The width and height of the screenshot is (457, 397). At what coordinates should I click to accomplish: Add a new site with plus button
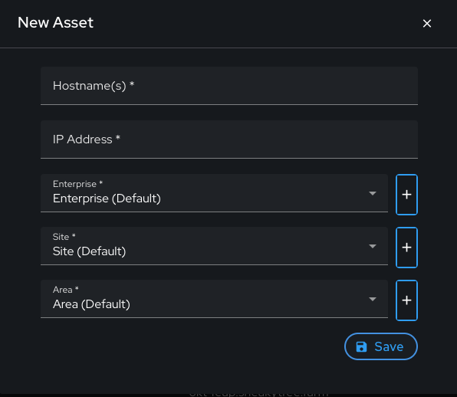click(406, 248)
